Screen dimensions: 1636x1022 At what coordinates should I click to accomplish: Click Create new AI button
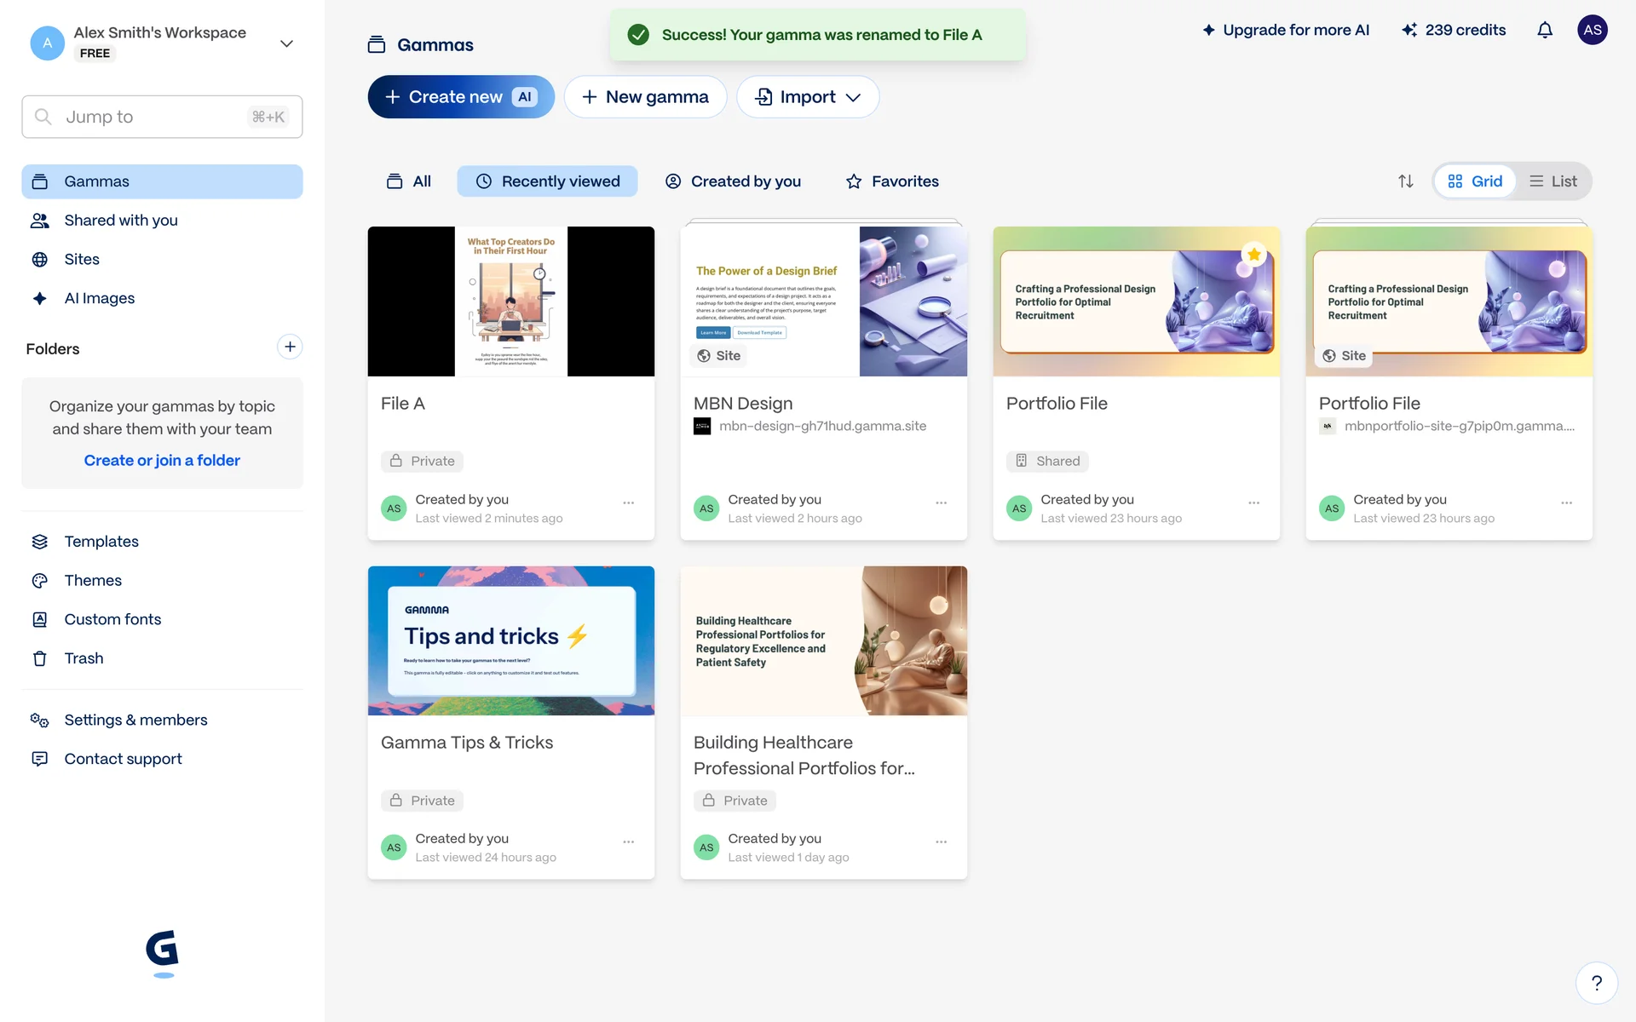point(461,97)
